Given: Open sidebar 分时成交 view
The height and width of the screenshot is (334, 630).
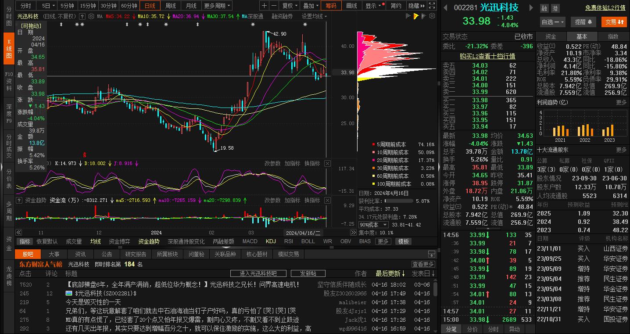Looking at the screenshot, I should click(x=9, y=146).
